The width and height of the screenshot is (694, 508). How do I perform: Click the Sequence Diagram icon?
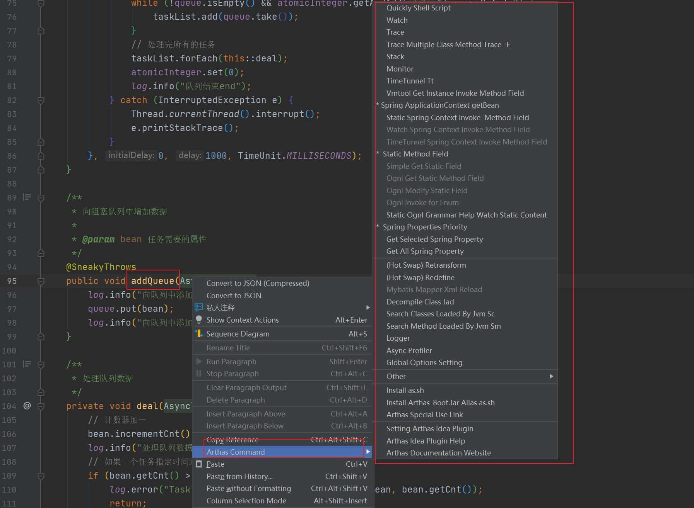pyautogui.click(x=199, y=333)
